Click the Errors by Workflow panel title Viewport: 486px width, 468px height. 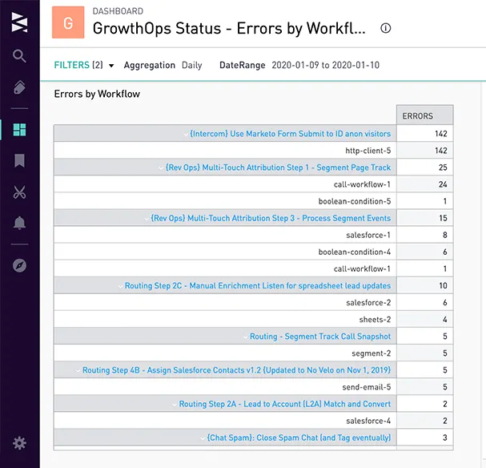97,94
